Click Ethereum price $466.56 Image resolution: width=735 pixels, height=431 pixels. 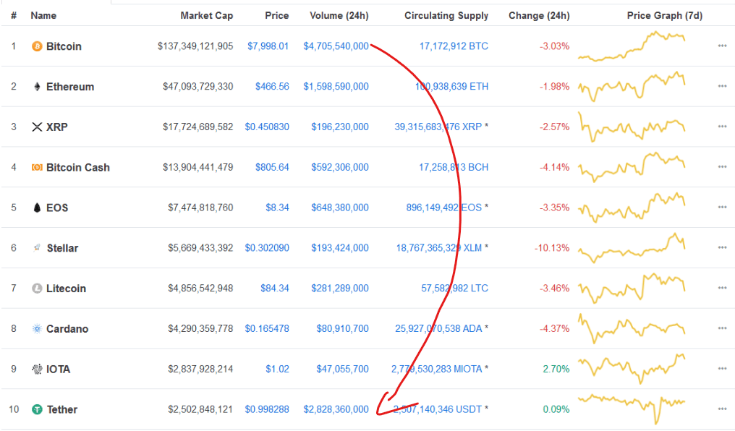[x=272, y=86]
